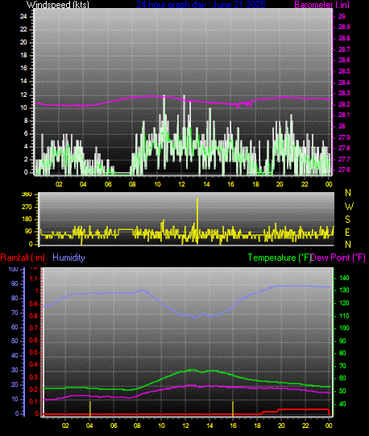Click temperature scale value 110

coord(344,316)
